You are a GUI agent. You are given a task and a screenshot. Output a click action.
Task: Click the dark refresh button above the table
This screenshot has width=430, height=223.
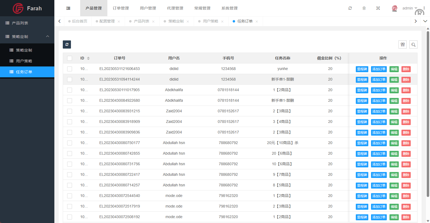(x=67, y=44)
